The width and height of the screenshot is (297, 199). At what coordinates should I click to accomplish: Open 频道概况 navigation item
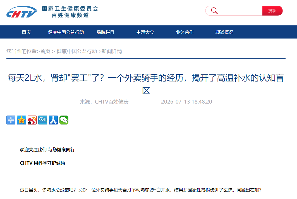coord(224,32)
